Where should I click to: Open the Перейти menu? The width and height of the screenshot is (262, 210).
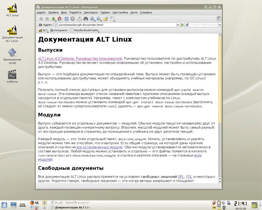[x=75, y=12]
